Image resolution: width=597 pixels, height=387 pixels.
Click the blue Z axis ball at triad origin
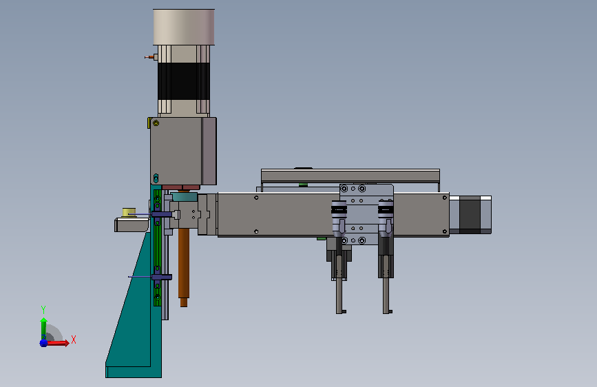click(44, 343)
